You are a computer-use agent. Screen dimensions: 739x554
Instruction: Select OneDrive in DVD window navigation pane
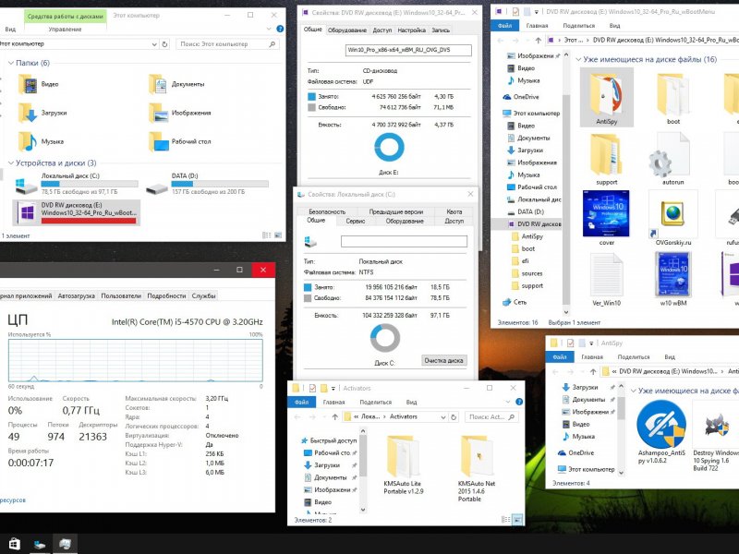coord(526,97)
